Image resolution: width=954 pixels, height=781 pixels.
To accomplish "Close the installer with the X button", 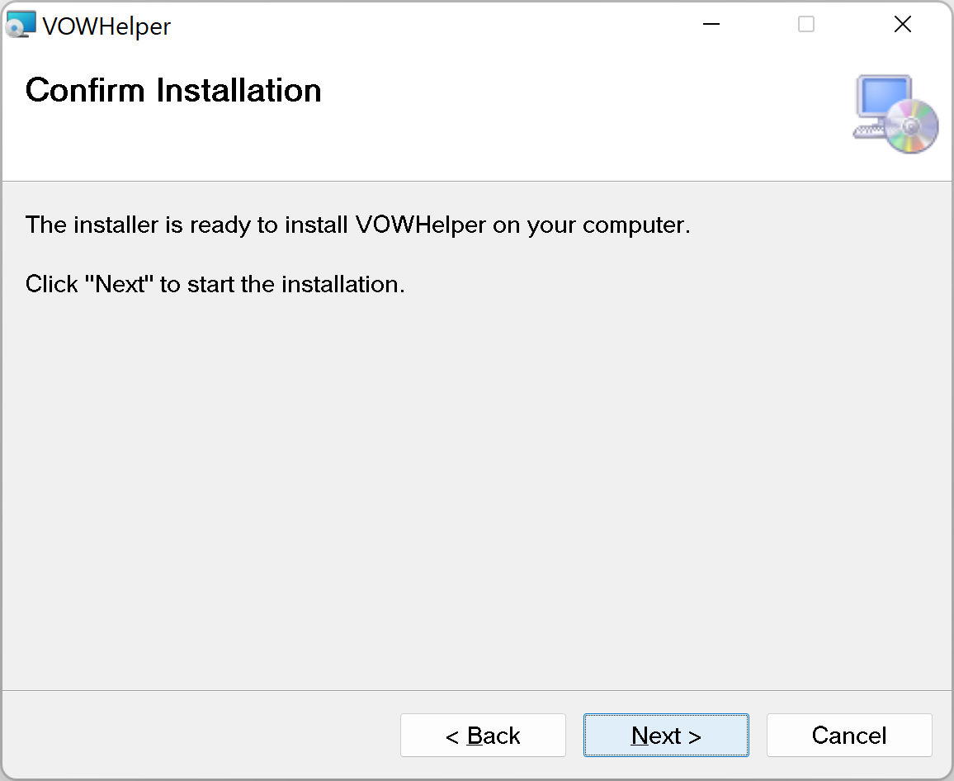I will [903, 25].
